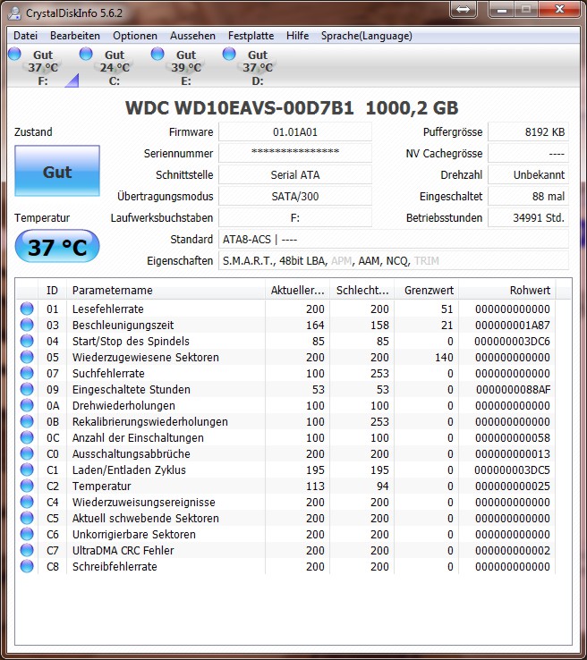The width and height of the screenshot is (587, 660).
Task: Click the Aktueller... column header
Action: [x=297, y=290]
